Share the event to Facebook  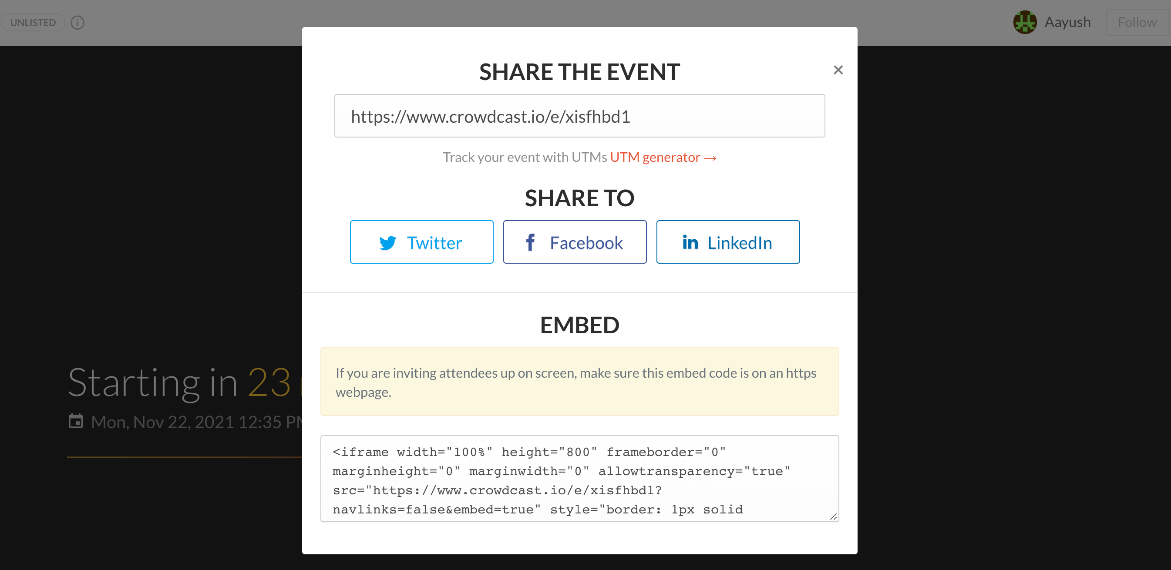click(x=575, y=242)
